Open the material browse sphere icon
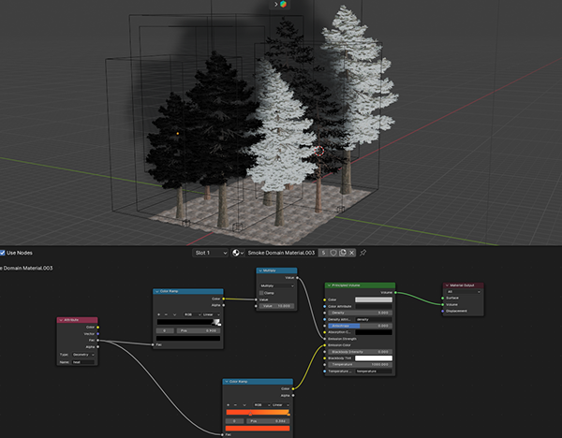The width and height of the screenshot is (562, 438). pos(237,253)
